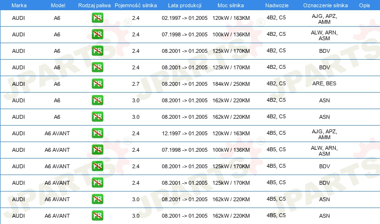The width and height of the screenshot is (380, 224).
Task: Select the date range 02.1997 -> 01.2005
Action: coord(185,18)
